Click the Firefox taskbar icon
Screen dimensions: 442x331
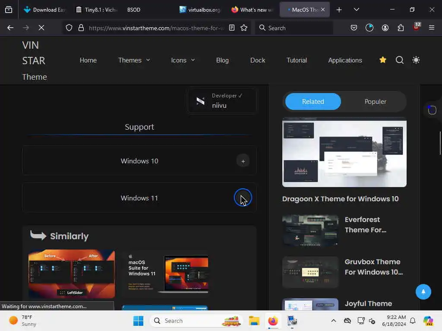[x=273, y=321]
